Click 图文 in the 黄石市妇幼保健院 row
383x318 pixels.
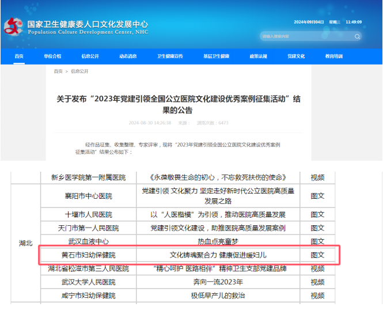coord(317,255)
